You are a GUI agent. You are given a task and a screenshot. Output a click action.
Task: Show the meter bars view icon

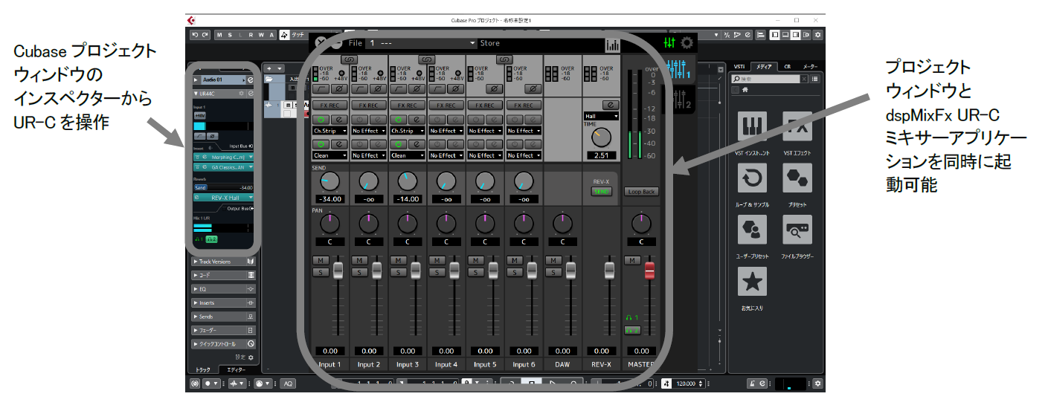(x=613, y=45)
